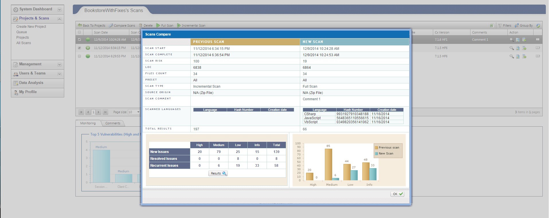Uncheck the 11/12/2014 6:34:15 PM scan checkbox
549x218 pixels.
79,48
